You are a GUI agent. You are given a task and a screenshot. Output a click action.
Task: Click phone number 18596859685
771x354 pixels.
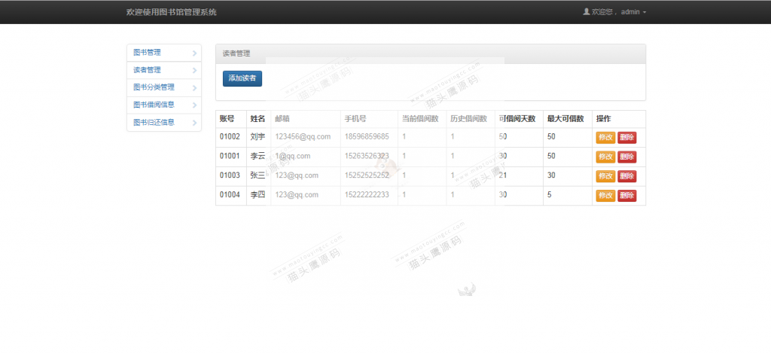[367, 136]
